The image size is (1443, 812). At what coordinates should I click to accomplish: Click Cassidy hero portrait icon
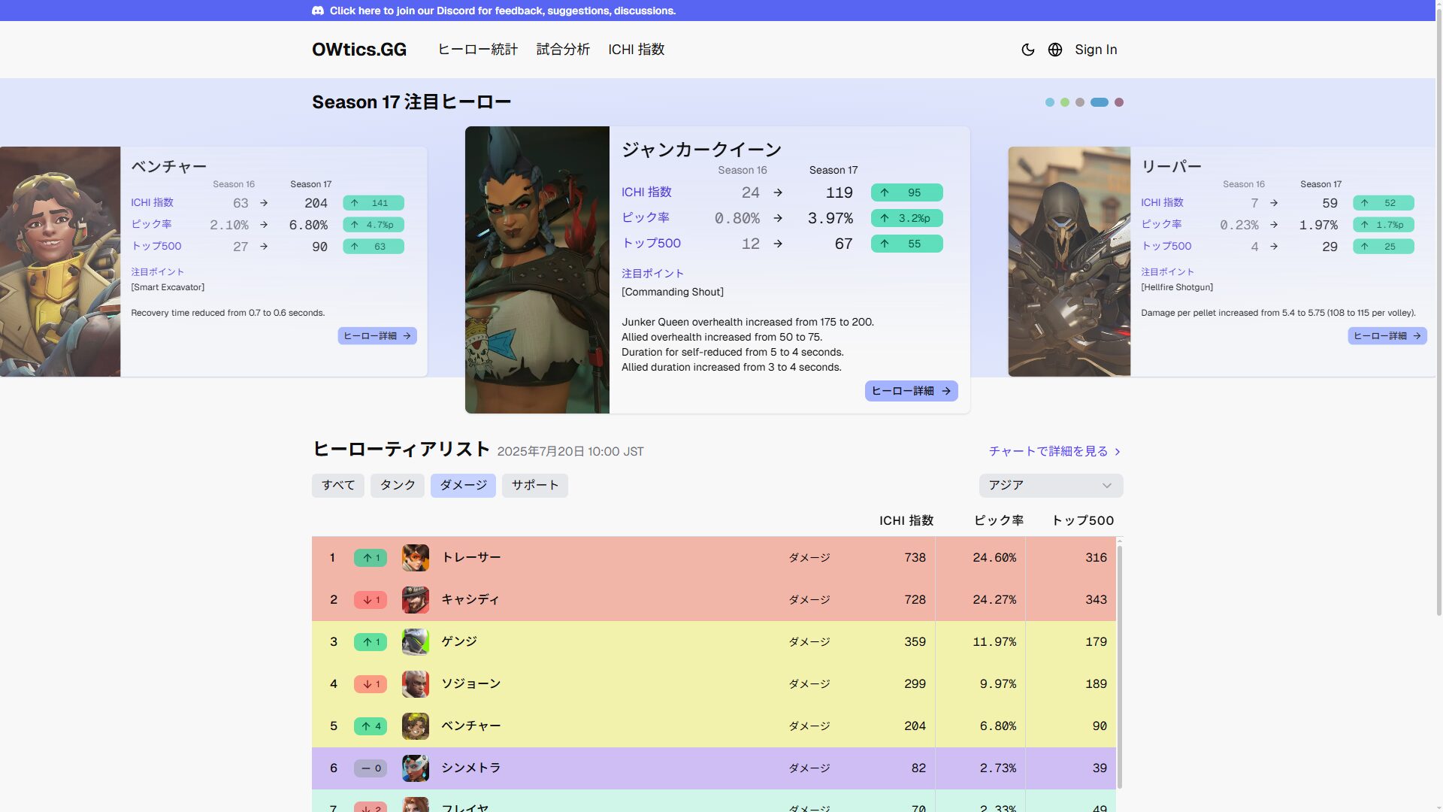click(415, 600)
